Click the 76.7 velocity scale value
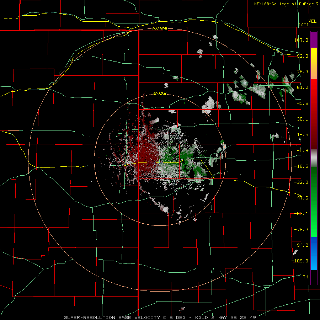Image resolution: width=320 pixels, height=320 pixels. [303, 71]
